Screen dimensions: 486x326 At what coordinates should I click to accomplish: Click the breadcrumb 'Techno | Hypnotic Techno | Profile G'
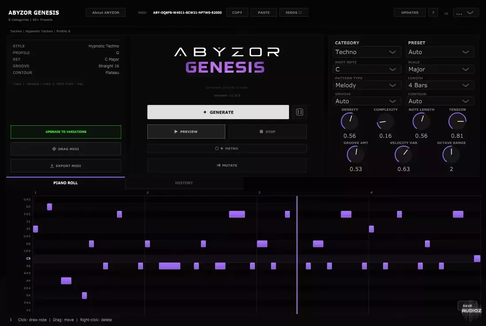tap(40, 31)
